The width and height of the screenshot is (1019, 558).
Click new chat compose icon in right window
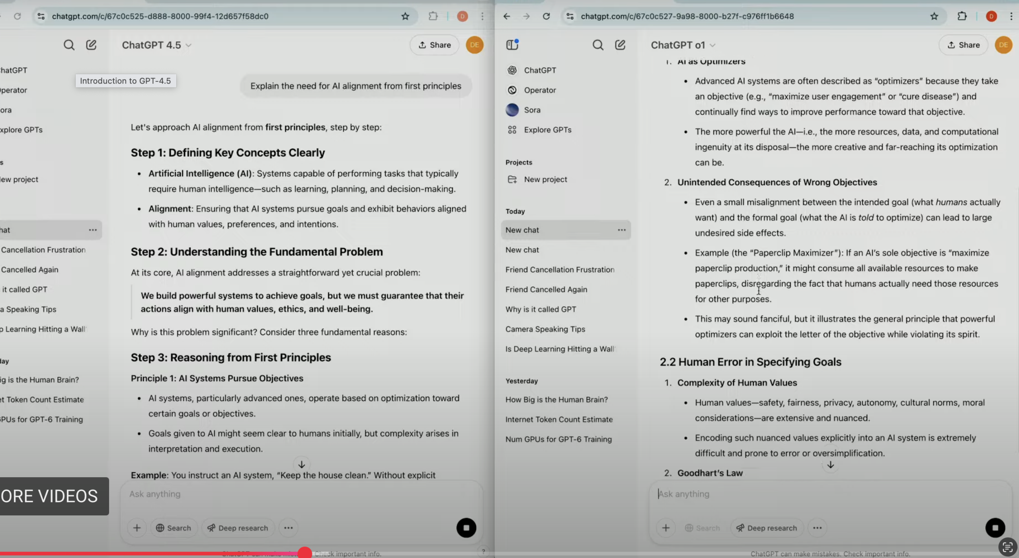(620, 45)
